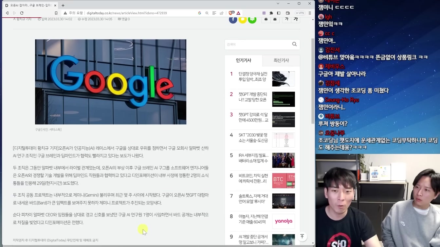The width and height of the screenshot is (440, 247).
Task: Select the 인기기사 tab
Action: pyautogui.click(x=243, y=60)
